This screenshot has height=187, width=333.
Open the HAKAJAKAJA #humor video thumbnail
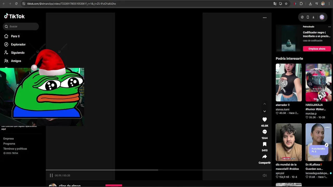(x=318, y=83)
